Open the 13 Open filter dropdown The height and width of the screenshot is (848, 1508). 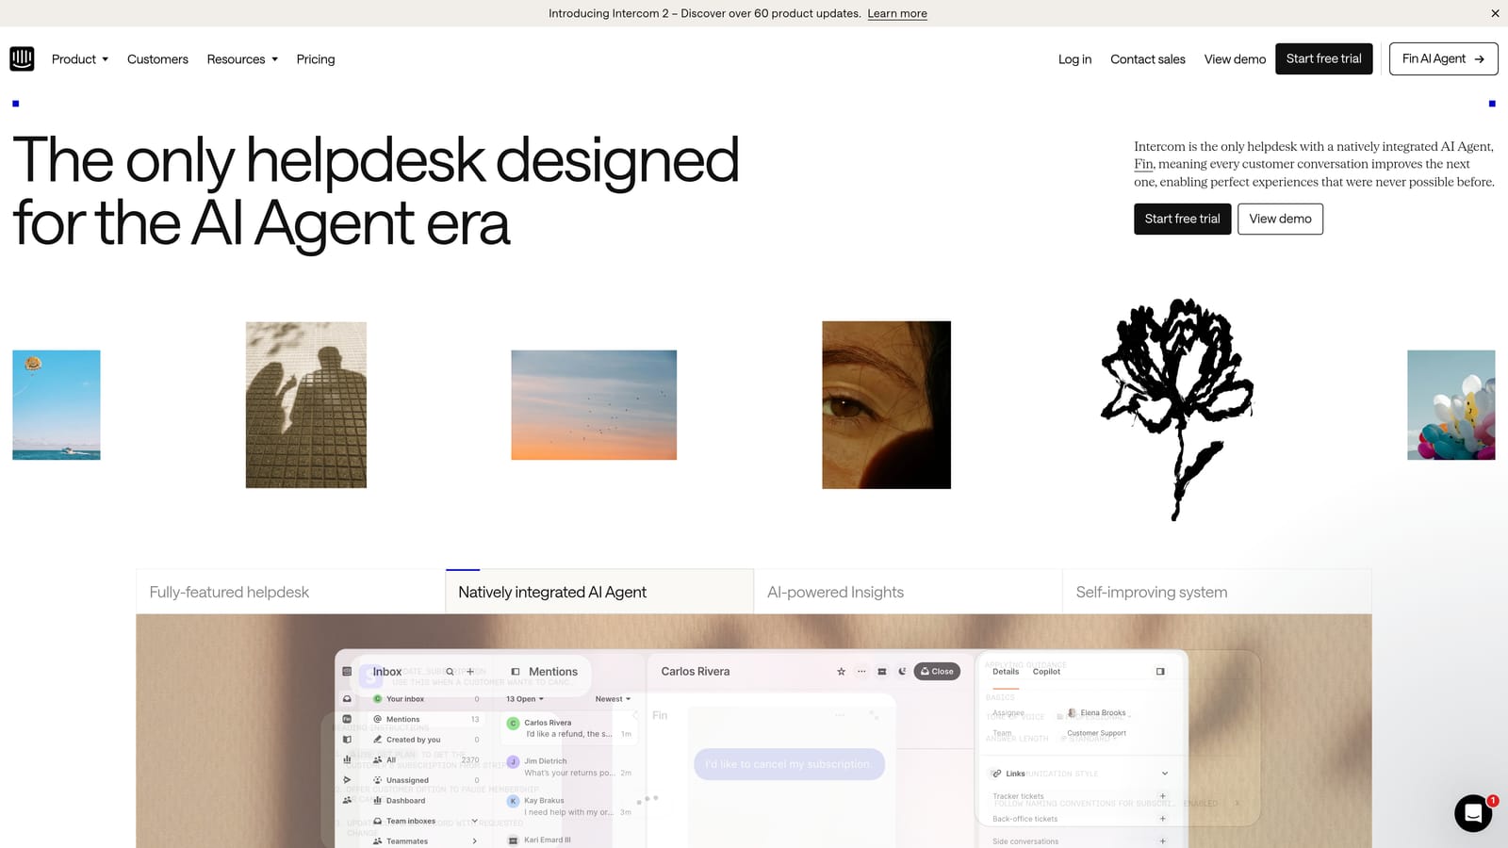point(525,699)
